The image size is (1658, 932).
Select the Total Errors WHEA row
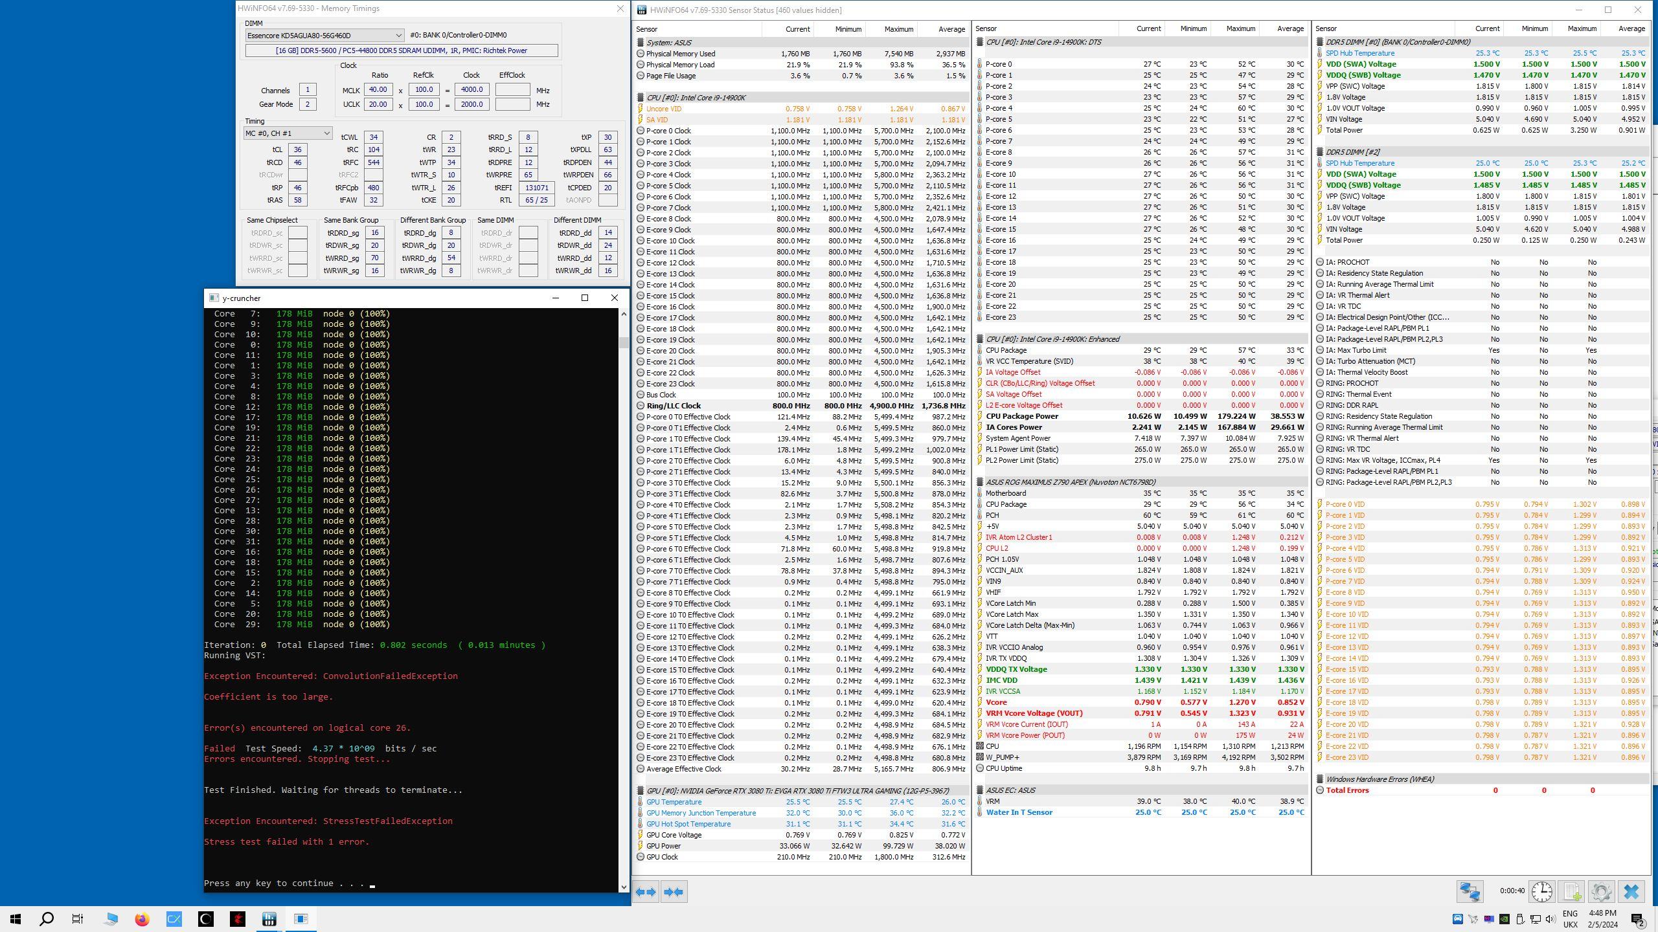[1482, 790]
